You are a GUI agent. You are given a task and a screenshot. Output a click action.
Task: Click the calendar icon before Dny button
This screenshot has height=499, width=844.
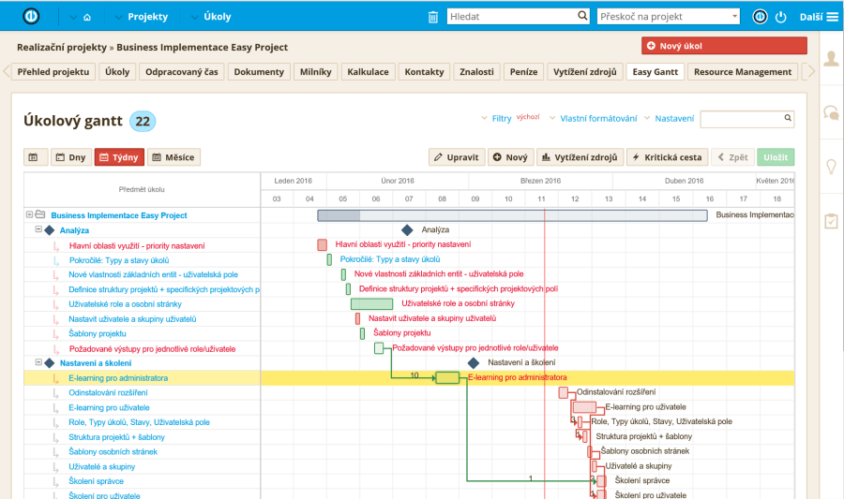(x=33, y=157)
